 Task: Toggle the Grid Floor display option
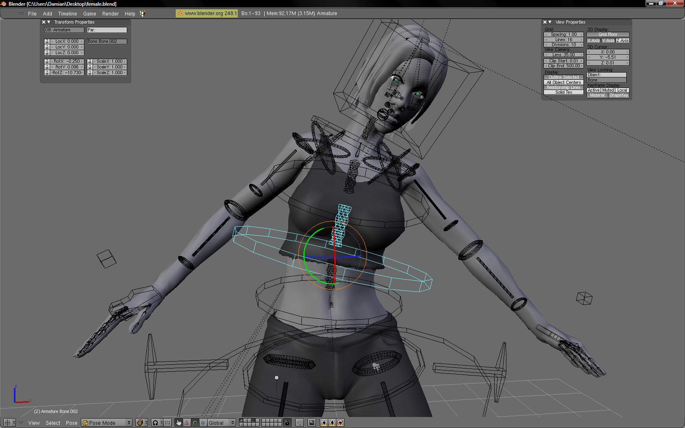[608, 34]
